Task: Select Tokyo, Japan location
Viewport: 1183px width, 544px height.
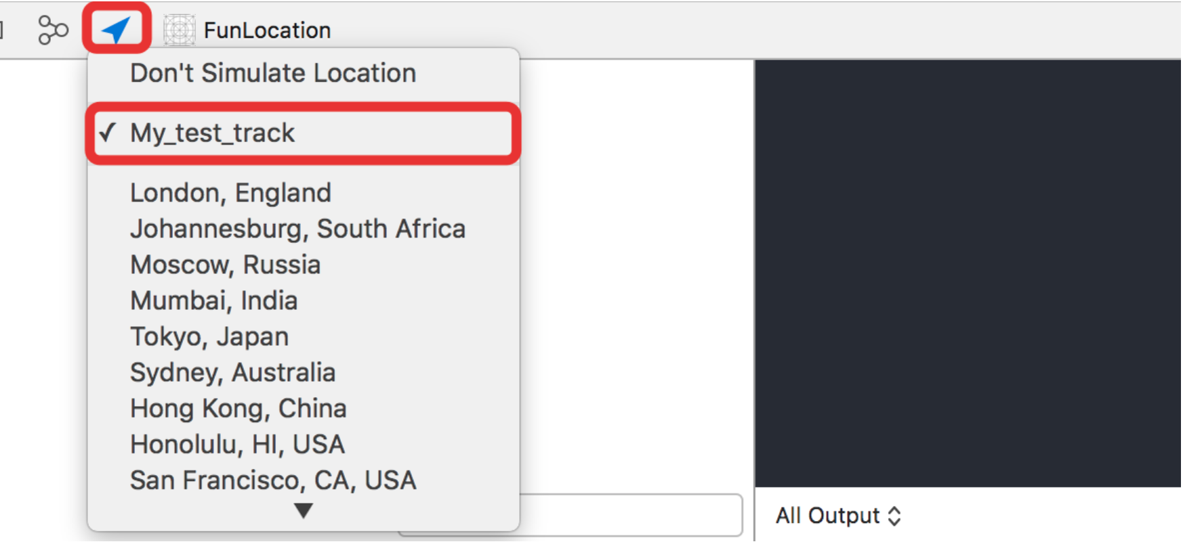Action: [x=209, y=336]
